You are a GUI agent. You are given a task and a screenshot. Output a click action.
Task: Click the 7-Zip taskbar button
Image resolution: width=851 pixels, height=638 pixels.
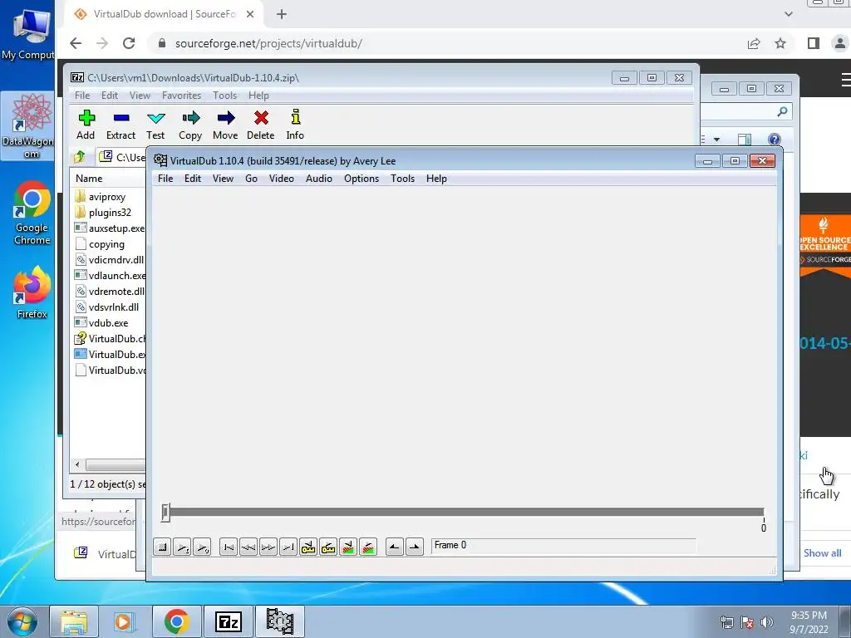[228, 621]
